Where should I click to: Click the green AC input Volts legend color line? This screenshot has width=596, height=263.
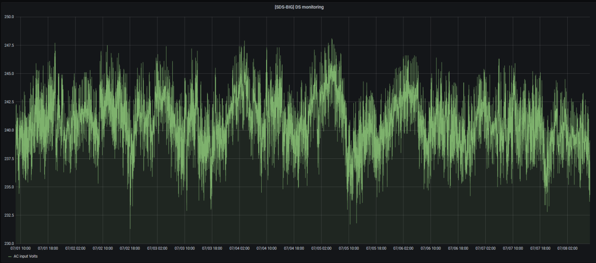tap(10, 256)
